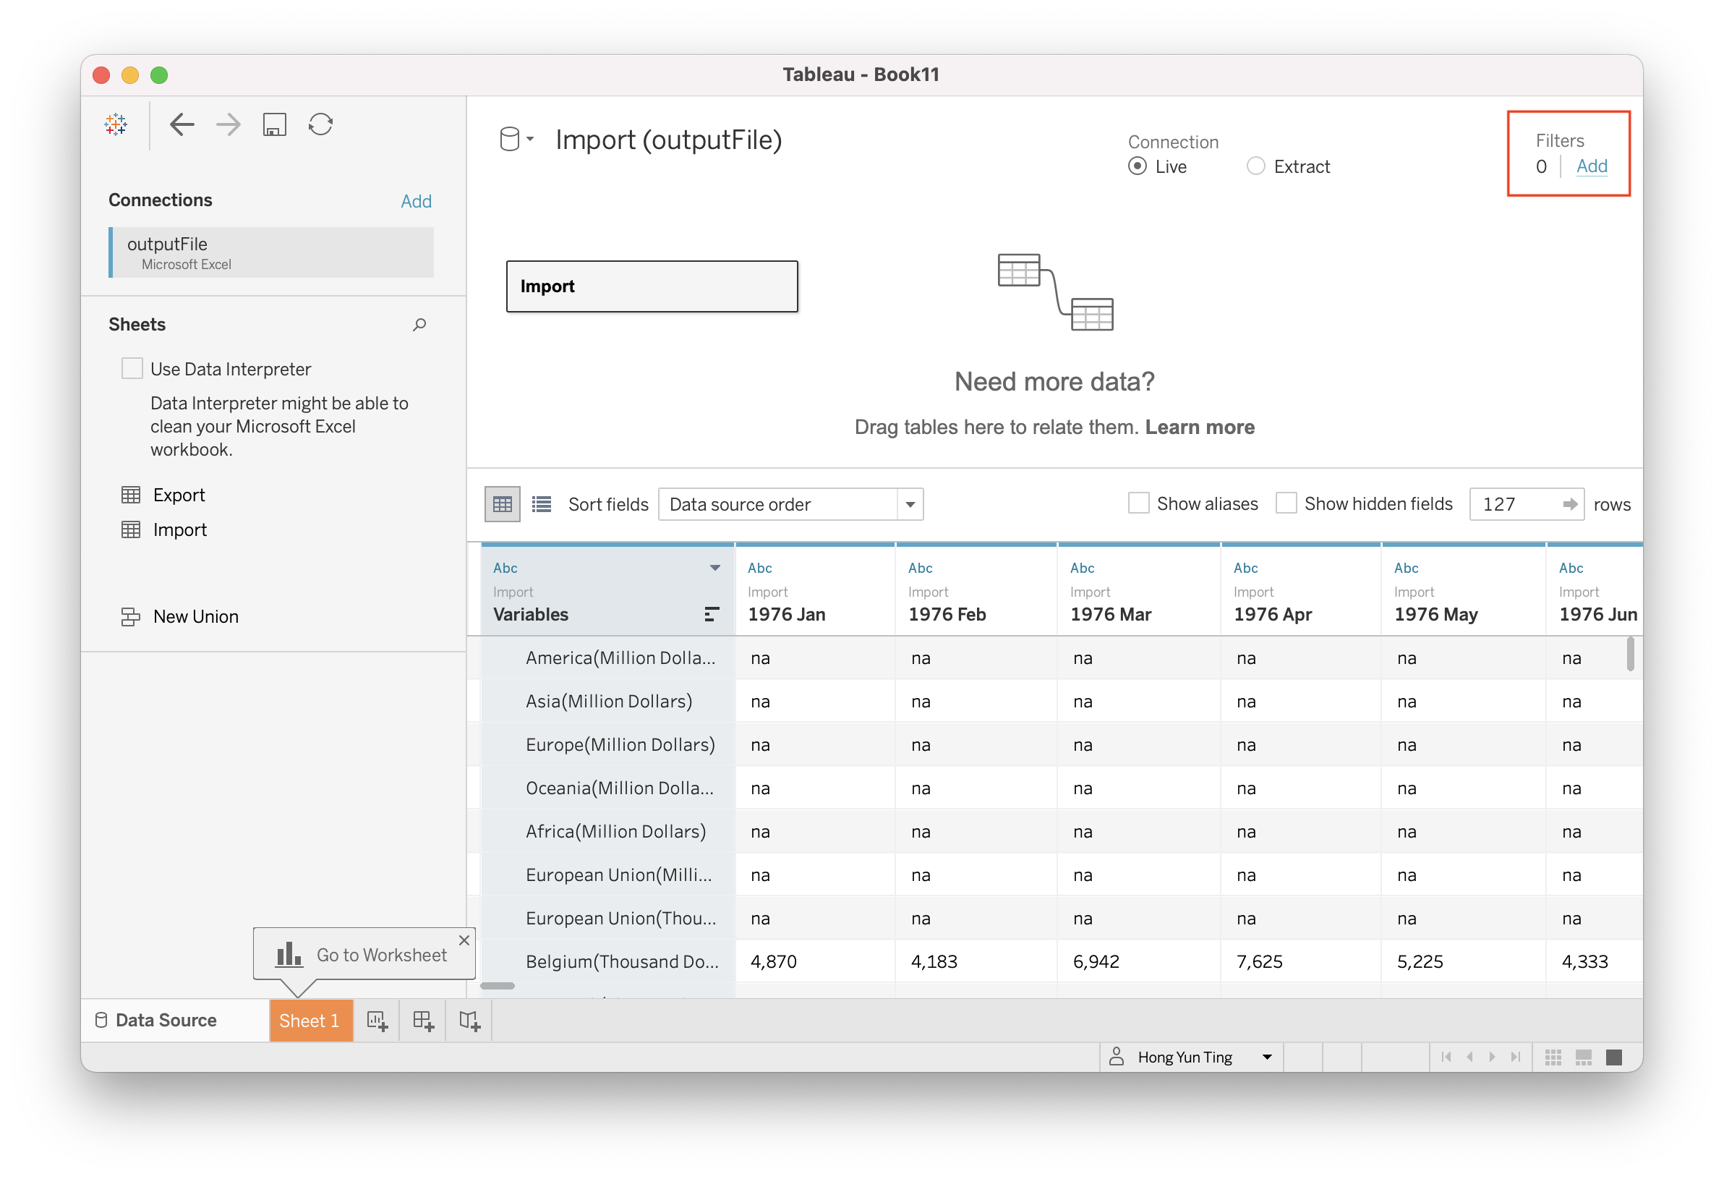Click the Save workbook icon
This screenshot has height=1179, width=1724.
(x=275, y=124)
